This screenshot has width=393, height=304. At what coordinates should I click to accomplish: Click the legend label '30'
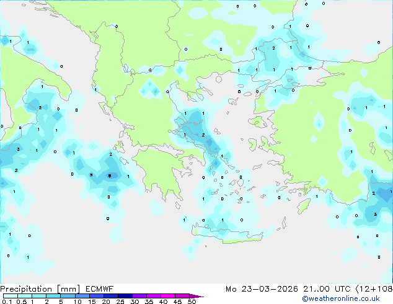pyautogui.click(x=135, y=302)
